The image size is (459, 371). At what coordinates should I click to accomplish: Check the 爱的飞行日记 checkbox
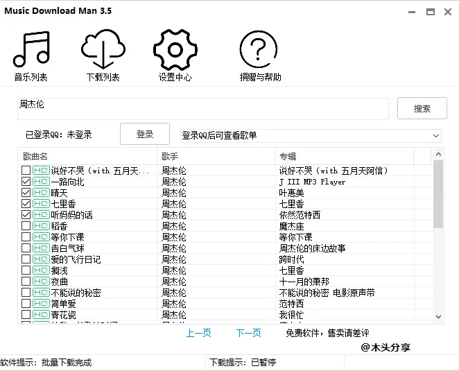click(26, 259)
